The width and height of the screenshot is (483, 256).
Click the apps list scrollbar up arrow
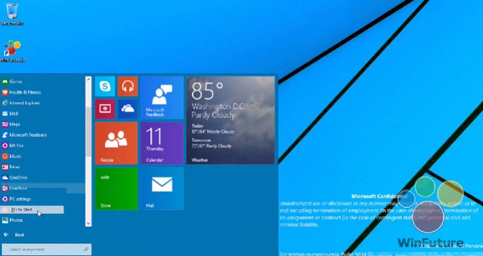(x=88, y=80)
